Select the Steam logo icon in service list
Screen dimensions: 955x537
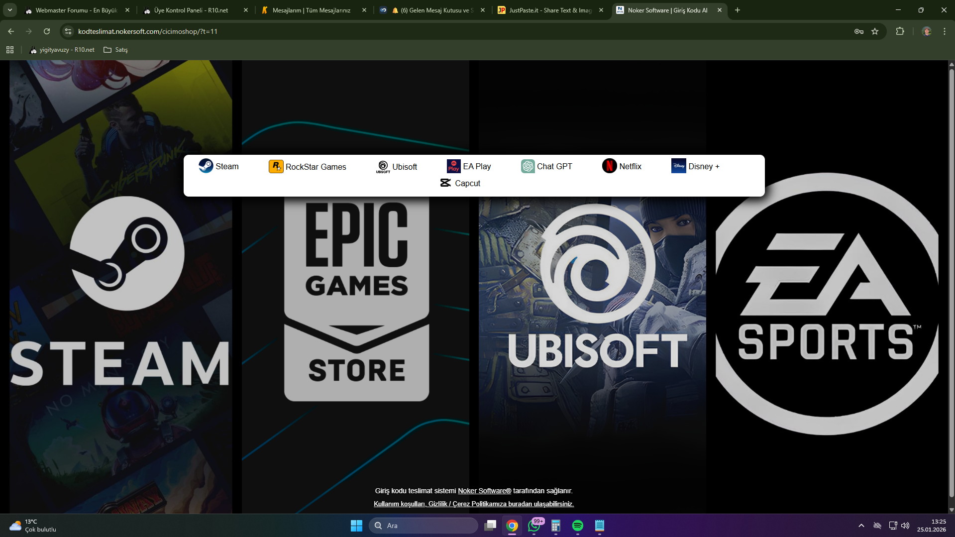click(x=206, y=166)
